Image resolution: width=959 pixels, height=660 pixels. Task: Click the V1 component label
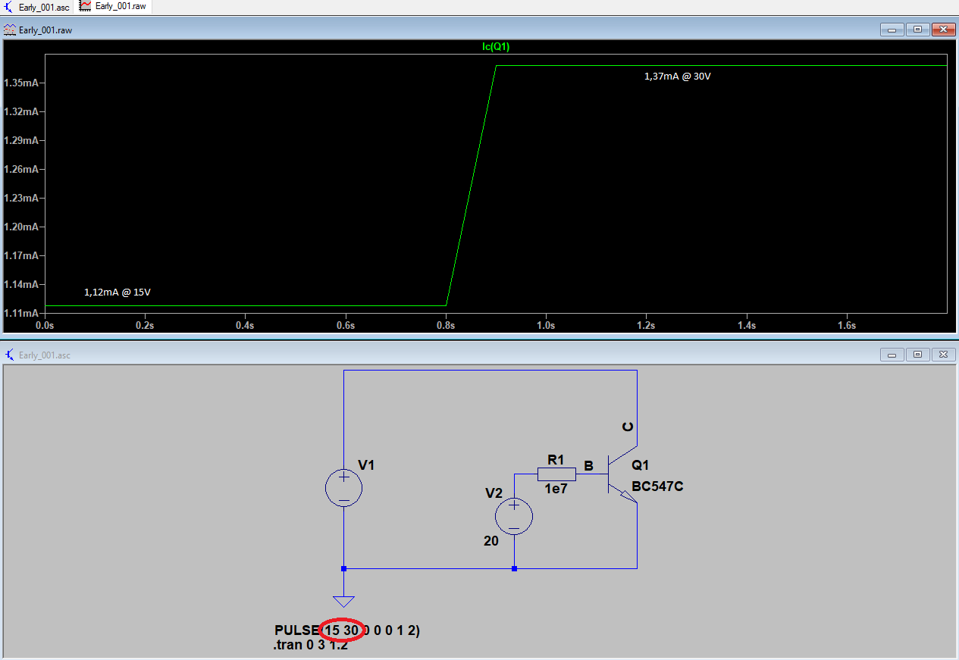(x=366, y=465)
